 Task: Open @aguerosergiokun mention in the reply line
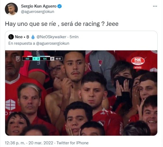pos(53,43)
